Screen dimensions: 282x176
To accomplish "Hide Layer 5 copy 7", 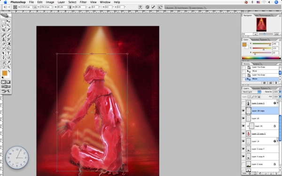I will 243,149.
